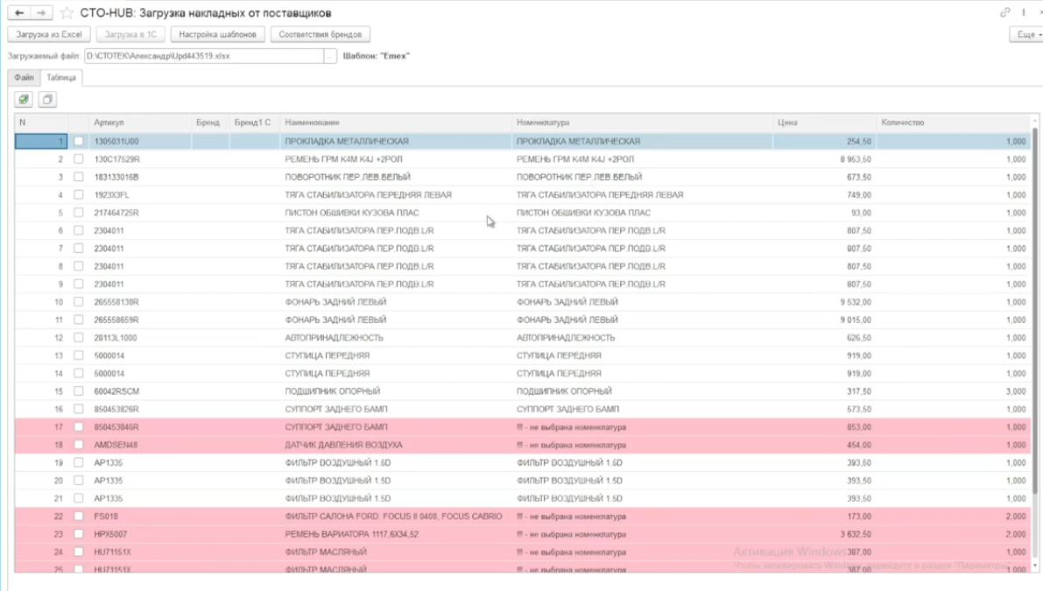Click the back navigation arrow
This screenshot has height=591, width=1043.
tap(19, 13)
